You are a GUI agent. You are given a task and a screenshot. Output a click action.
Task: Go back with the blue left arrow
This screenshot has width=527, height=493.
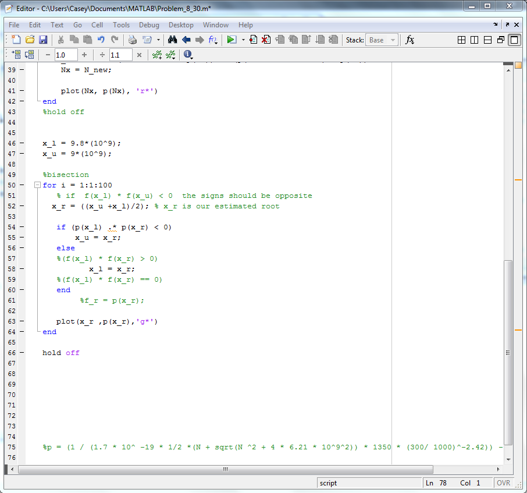pyautogui.click(x=186, y=40)
